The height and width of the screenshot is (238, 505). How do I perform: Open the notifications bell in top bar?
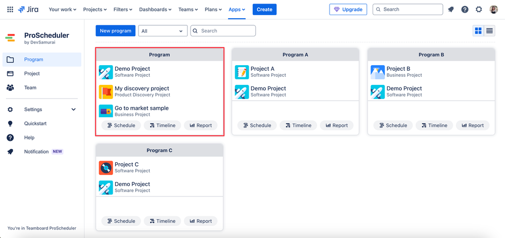tap(451, 9)
